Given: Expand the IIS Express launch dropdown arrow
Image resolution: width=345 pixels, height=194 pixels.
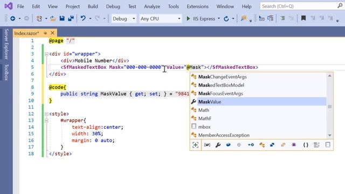Looking at the screenshot, I should pyautogui.click(x=219, y=19).
